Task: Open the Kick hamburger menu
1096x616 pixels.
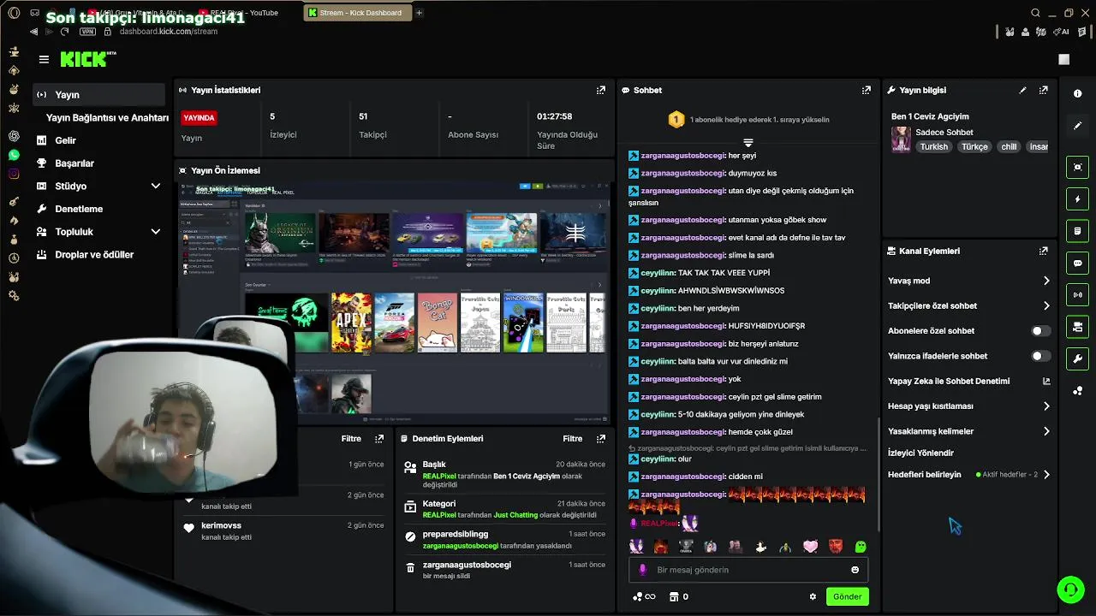Action: point(44,59)
